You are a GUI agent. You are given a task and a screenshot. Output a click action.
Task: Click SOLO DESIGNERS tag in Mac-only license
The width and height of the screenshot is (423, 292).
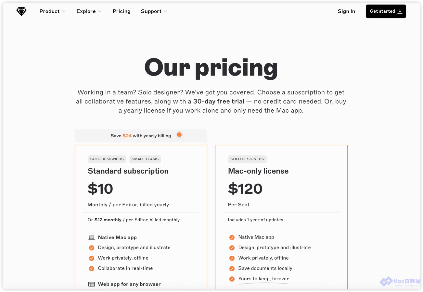pyautogui.click(x=247, y=159)
